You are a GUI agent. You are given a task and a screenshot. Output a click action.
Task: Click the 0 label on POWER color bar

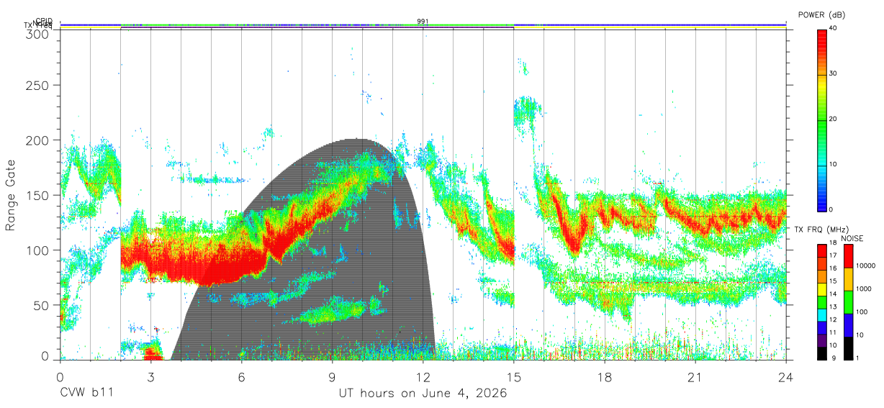(x=832, y=209)
